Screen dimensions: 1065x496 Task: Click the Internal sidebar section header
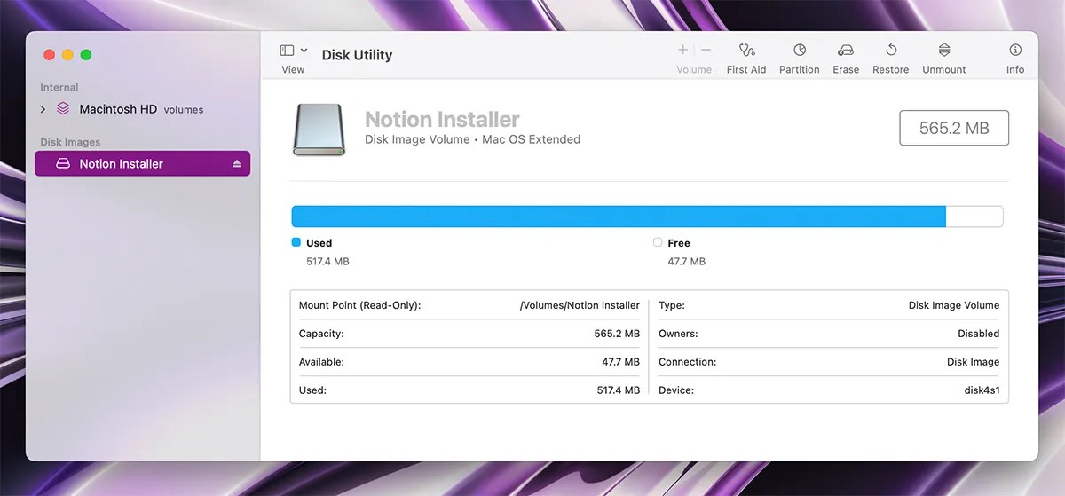pyautogui.click(x=59, y=88)
